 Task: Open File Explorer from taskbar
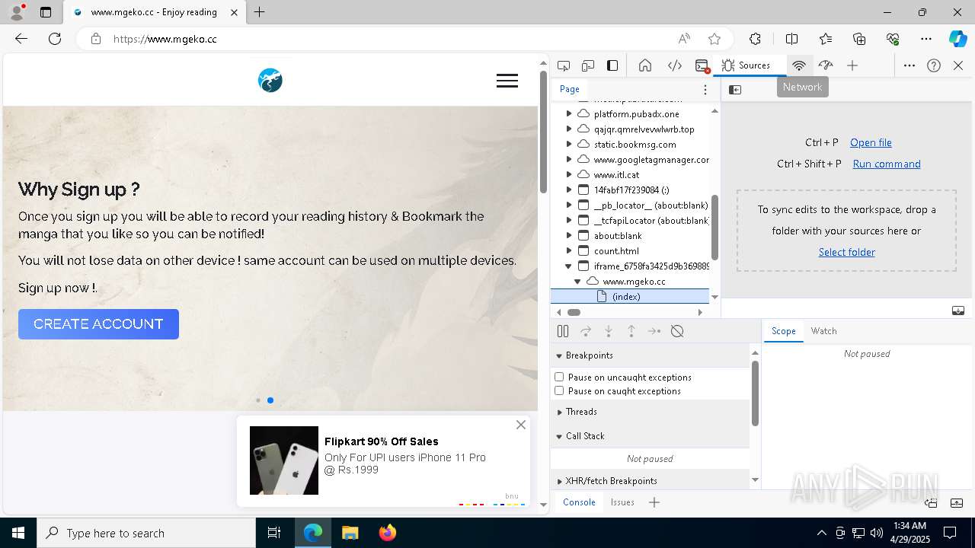(x=350, y=533)
